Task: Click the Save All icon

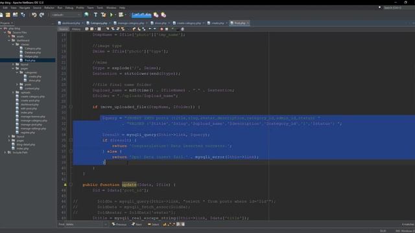Action: coord(23,15)
